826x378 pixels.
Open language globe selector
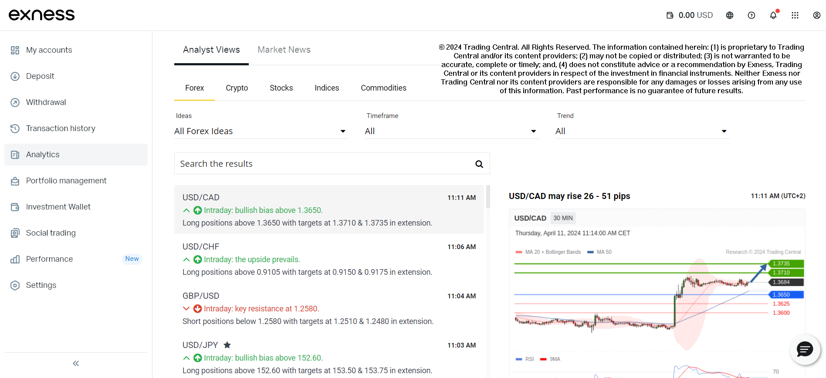point(730,15)
